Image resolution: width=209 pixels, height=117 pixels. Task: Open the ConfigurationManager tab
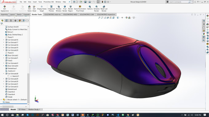click(11, 20)
